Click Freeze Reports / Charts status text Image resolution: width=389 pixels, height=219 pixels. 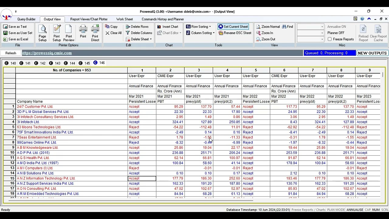point(308,210)
